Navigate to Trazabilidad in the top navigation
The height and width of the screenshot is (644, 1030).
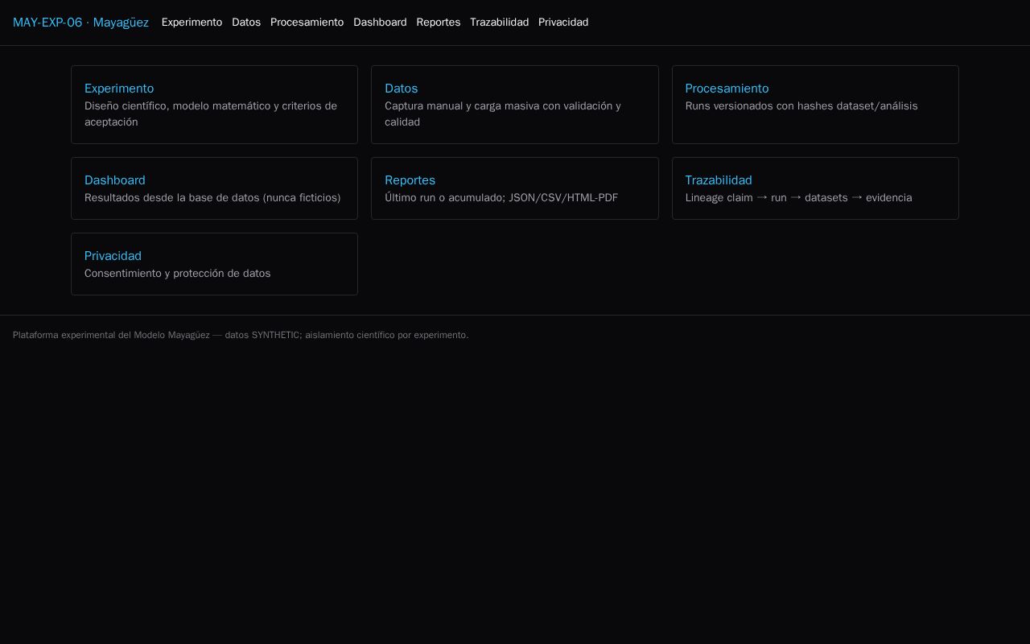click(x=500, y=23)
